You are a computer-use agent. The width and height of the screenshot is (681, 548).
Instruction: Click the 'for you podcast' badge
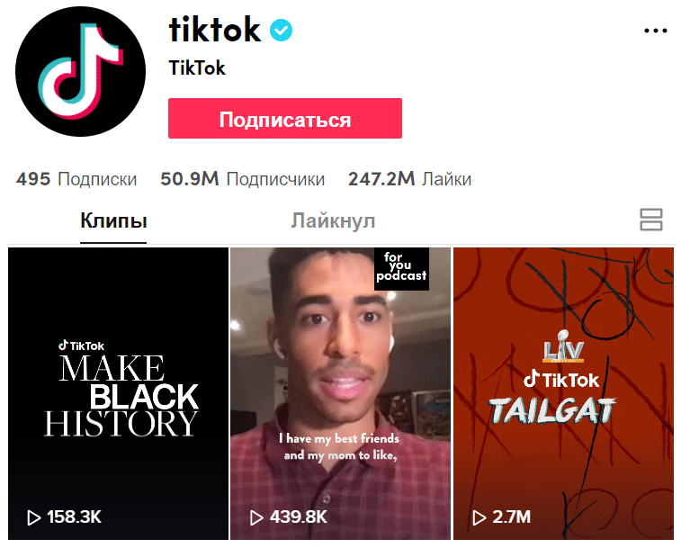click(401, 268)
